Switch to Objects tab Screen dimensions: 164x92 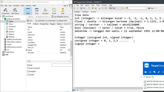(30, 17)
